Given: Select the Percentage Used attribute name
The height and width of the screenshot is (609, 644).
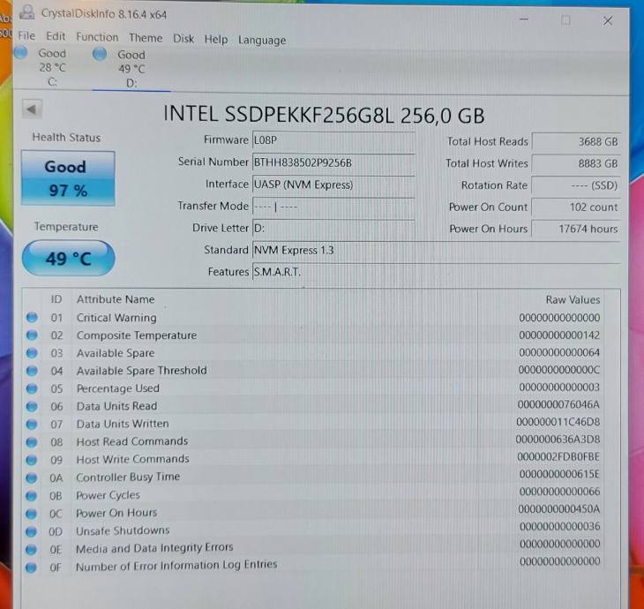Looking at the screenshot, I should [x=118, y=388].
